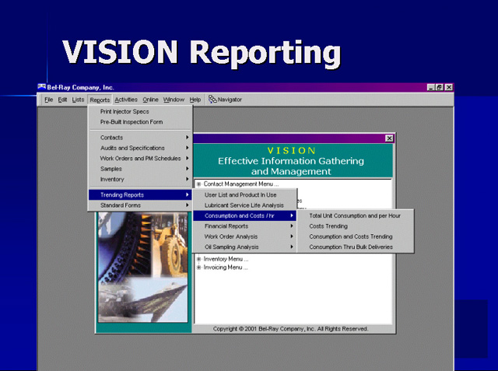The image size is (498, 371).
Task: Choose Lubricant Service Life Analysis
Action: (245, 205)
